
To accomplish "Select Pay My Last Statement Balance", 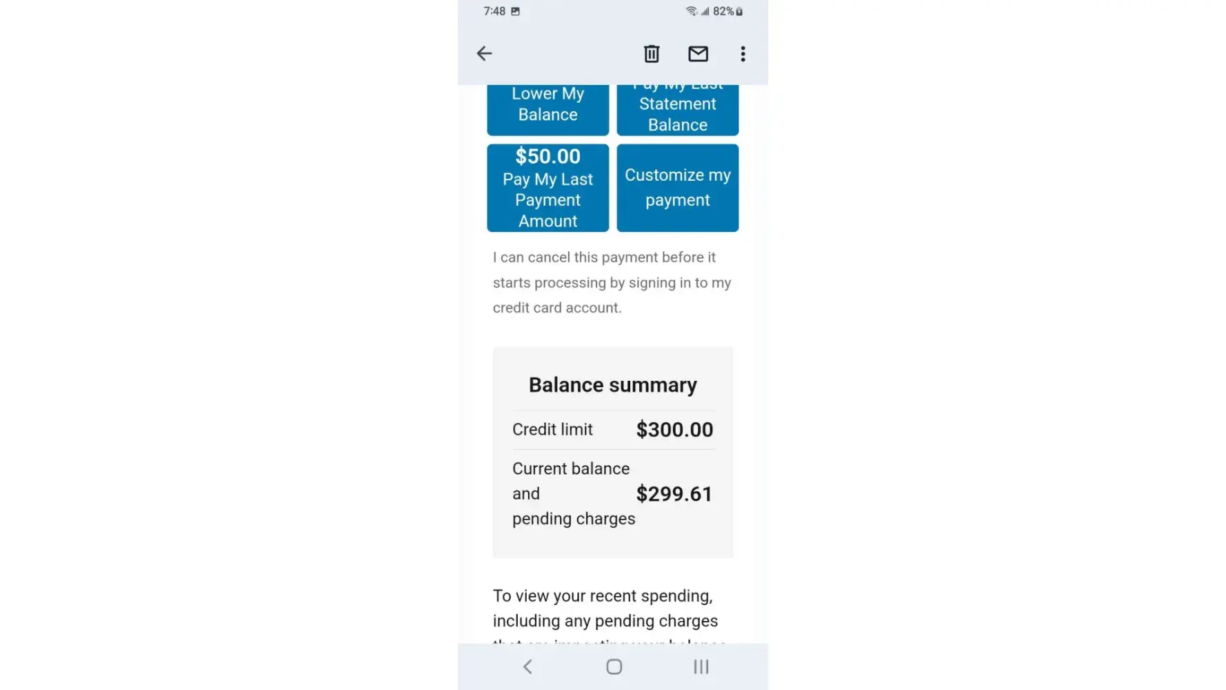I will pos(677,111).
